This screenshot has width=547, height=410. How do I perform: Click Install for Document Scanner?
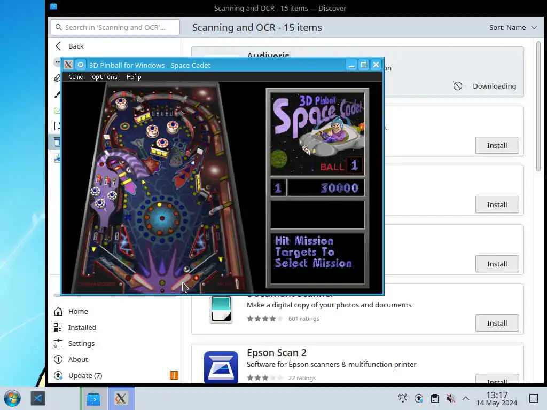497,323
